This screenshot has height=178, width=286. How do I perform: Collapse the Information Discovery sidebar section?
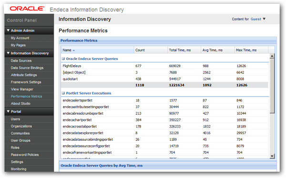pos(8,53)
